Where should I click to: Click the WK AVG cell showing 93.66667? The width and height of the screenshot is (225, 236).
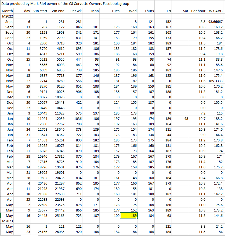pyautogui.click(x=215, y=22)
